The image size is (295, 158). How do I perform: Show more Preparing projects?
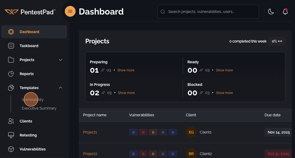tap(126, 70)
